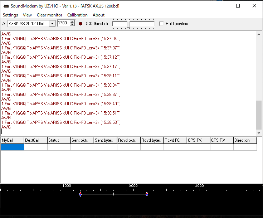
Task: Decrease center frequency with down arrow
Action: click(72, 25)
